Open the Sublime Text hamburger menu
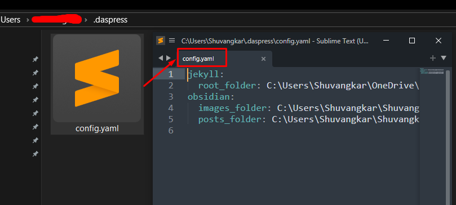Image resolution: width=456 pixels, height=205 pixels. 172,41
